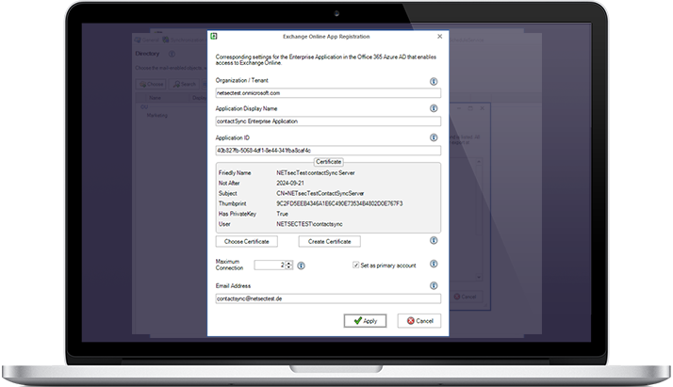Screen dimensions: 673x387
Task: Click the Maximum Connection number box
Action: coord(270,266)
